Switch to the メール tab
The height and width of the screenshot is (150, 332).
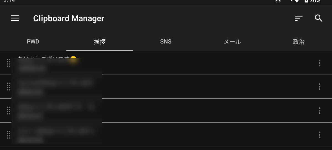click(232, 42)
